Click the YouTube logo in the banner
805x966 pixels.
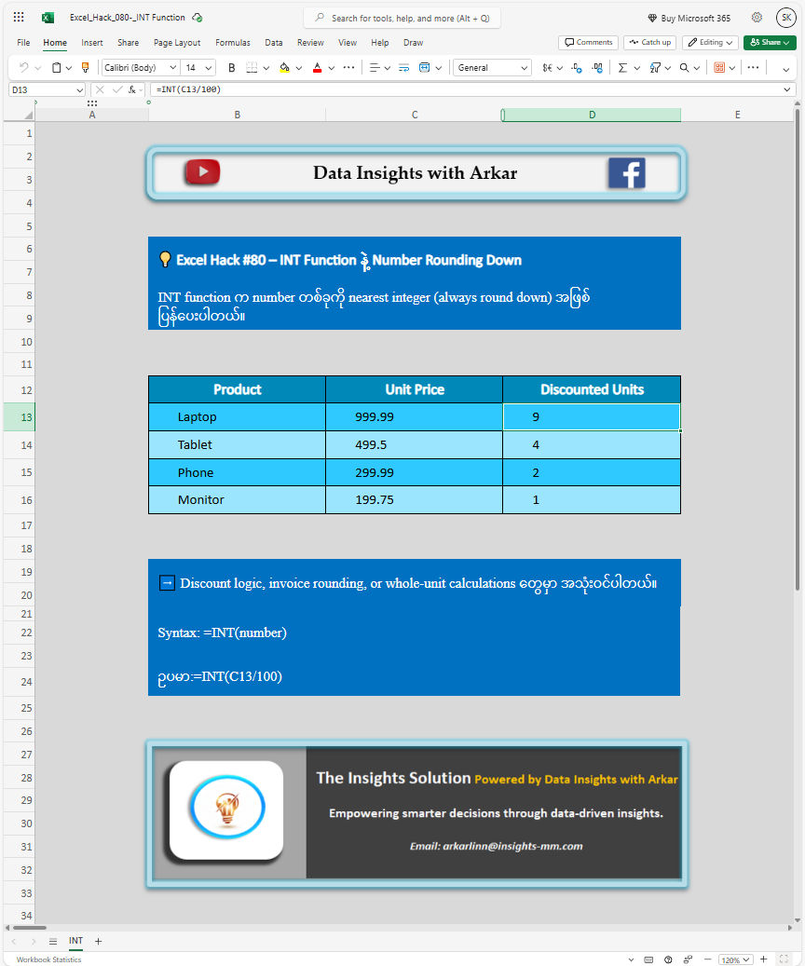(202, 172)
